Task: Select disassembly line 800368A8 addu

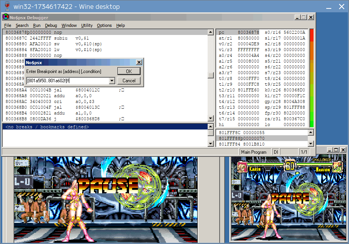Action: click(x=105, y=96)
